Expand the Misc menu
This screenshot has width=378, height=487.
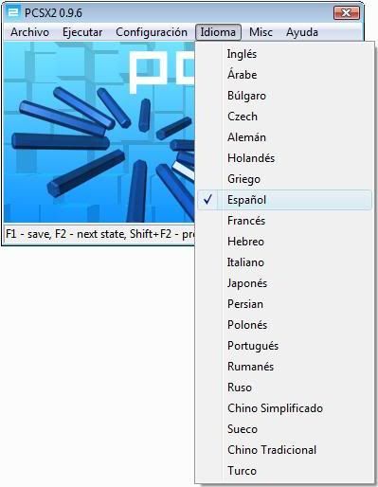tap(261, 32)
